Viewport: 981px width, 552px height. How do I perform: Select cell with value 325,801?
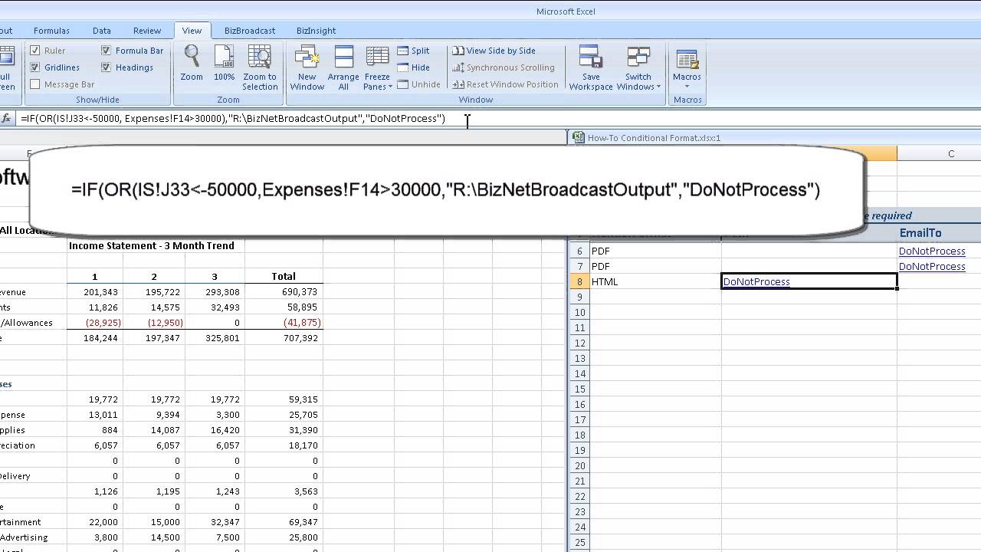[215, 337]
